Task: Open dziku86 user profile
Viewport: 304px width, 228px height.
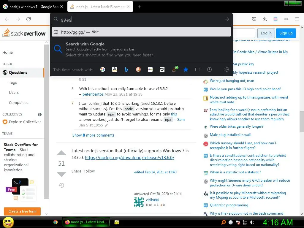Action: point(153,200)
